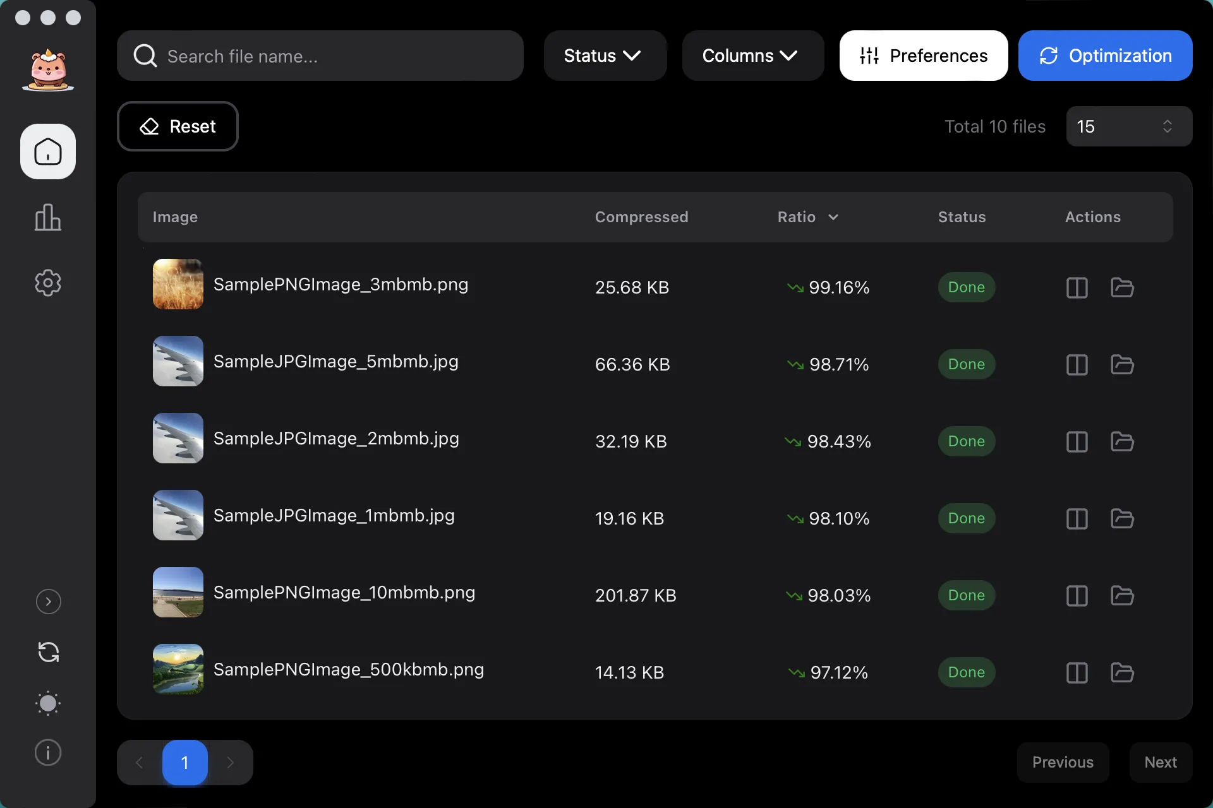Open SamplePNGImage_500kbmb.png thumbnail
Image resolution: width=1213 pixels, height=808 pixels.
[x=178, y=668]
